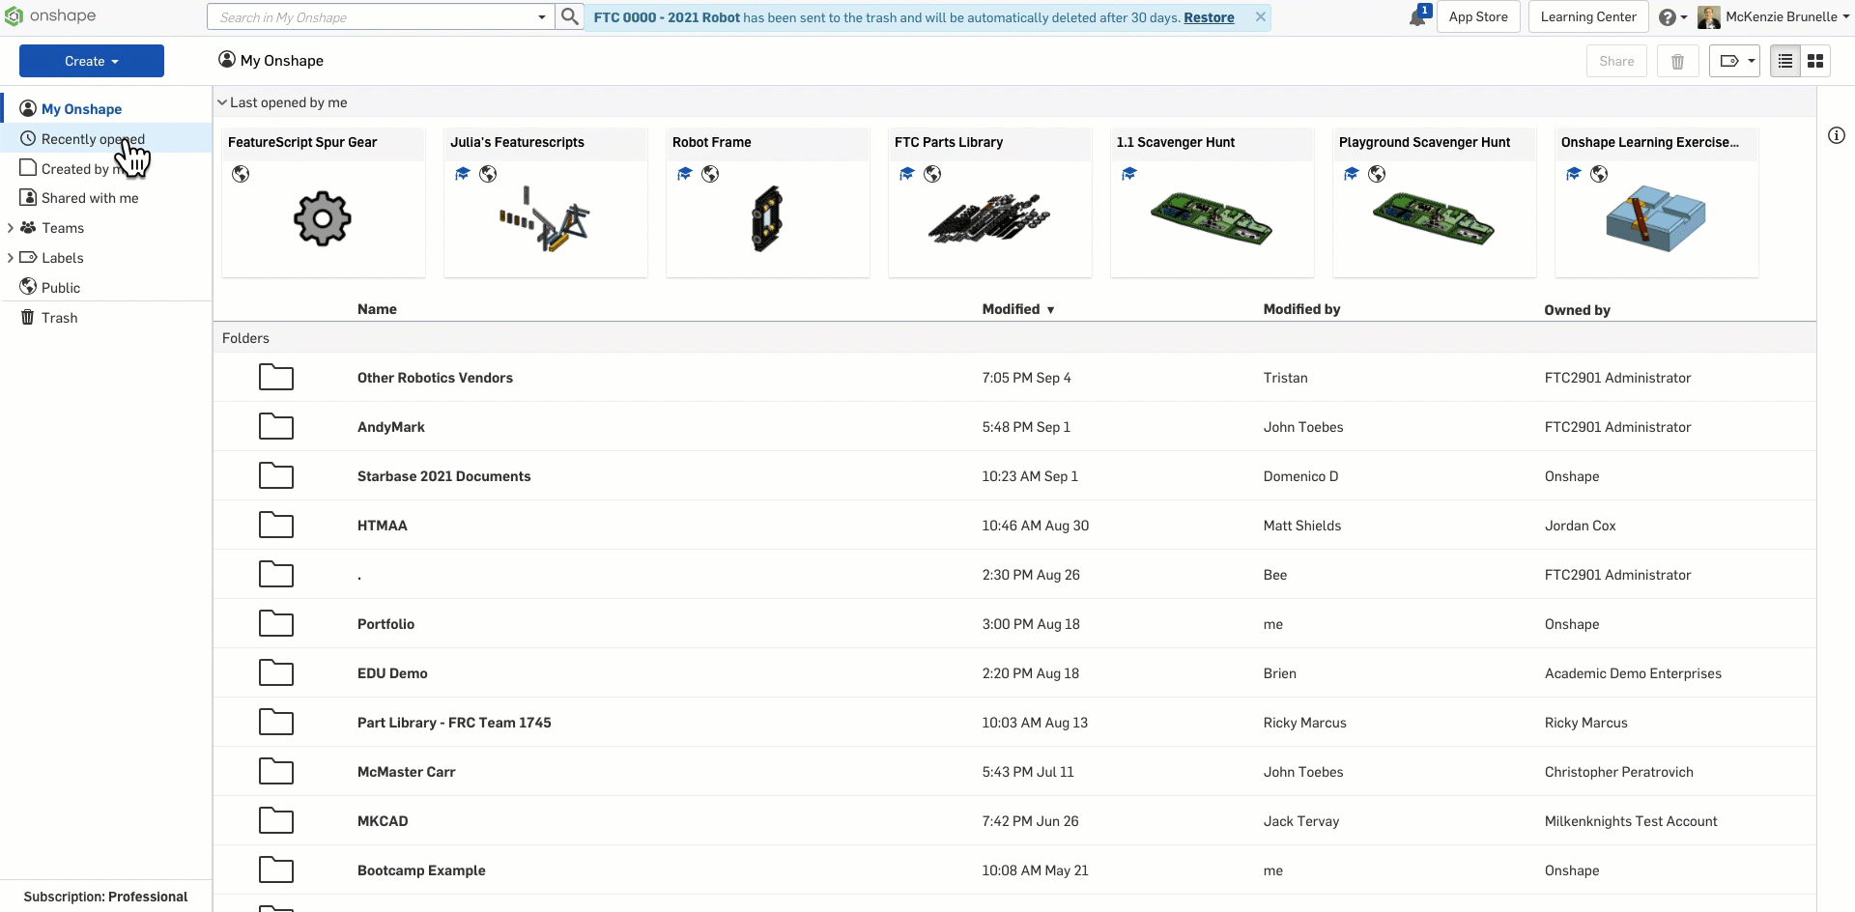Viewport: 1855px width, 912px height.
Task: Click the help question mark icon
Action: tap(1669, 16)
